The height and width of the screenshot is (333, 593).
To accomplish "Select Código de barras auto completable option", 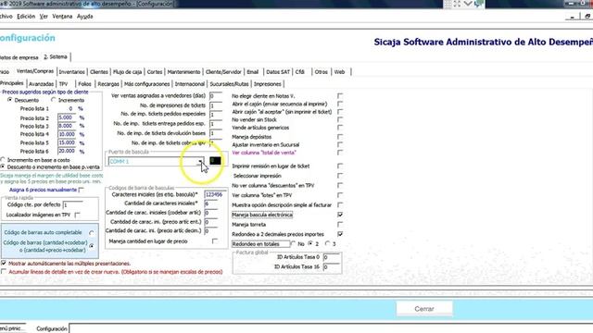I will click(91, 233).
